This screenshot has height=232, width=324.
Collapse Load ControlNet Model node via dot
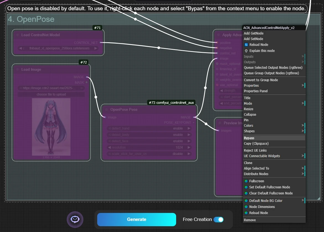point(17,35)
